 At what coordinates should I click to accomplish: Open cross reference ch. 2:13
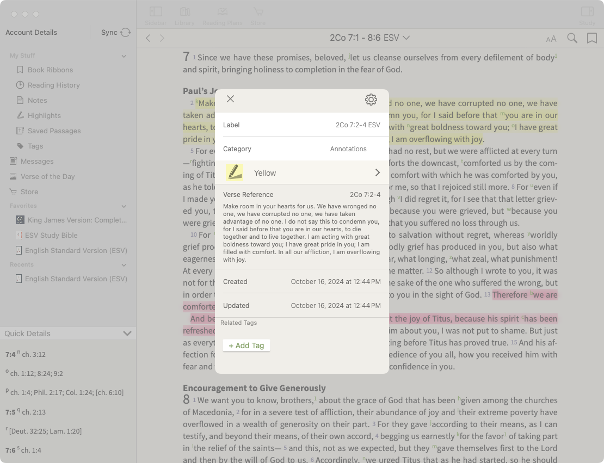pos(34,412)
